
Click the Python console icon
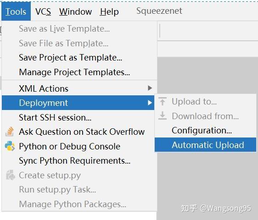[x=10, y=146]
